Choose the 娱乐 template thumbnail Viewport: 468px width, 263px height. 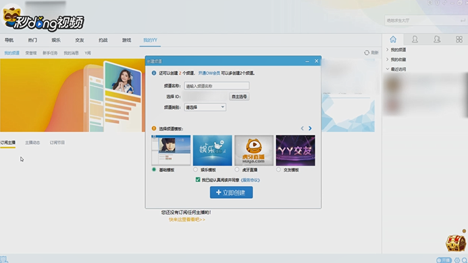(213, 150)
